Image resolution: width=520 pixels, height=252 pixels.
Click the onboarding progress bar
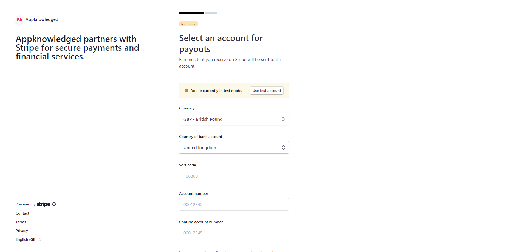click(x=198, y=13)
